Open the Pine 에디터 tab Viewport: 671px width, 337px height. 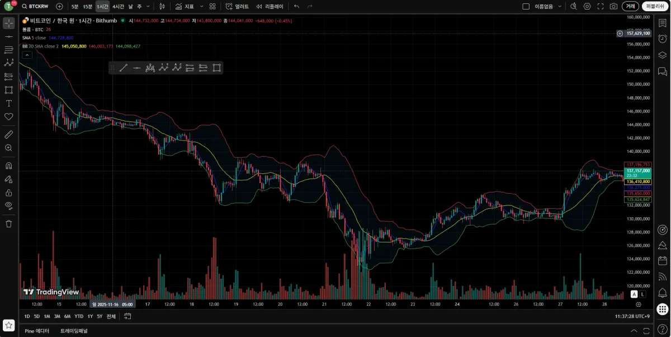point(37,331)
